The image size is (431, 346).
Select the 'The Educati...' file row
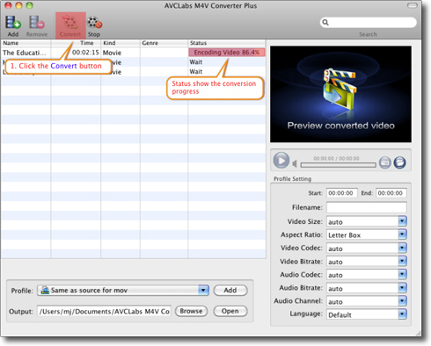(x=134, y=53)
